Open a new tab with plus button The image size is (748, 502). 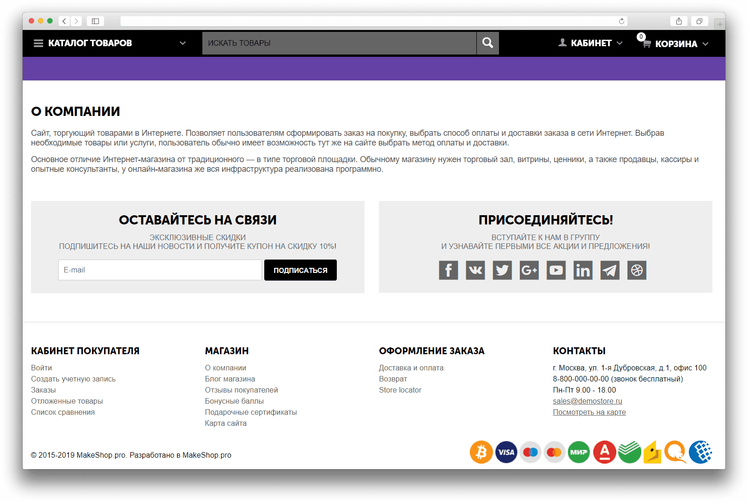click(719, 24)
